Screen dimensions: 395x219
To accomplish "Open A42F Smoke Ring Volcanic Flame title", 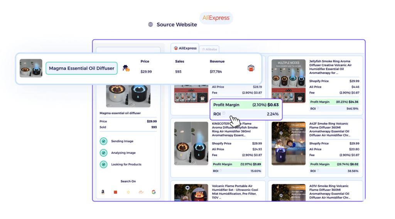I will point(329,130).
